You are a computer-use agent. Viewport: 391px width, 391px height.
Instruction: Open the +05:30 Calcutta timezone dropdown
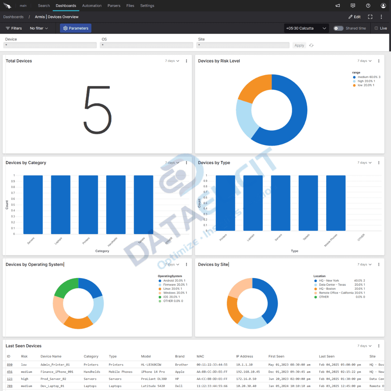306,28
